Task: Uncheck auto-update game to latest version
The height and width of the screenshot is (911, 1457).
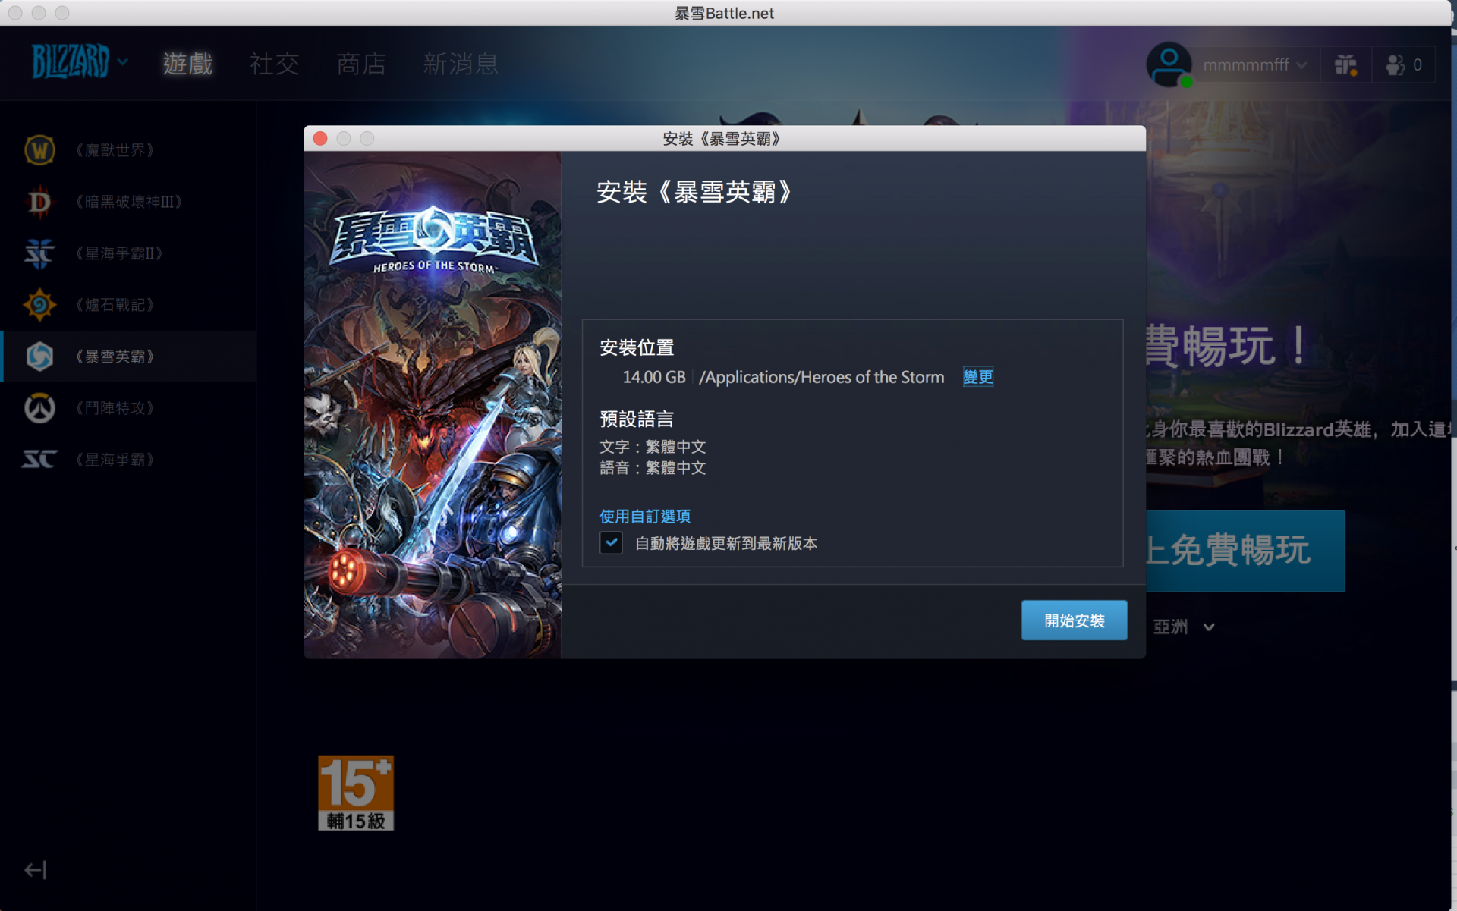Action: [611, 543]
